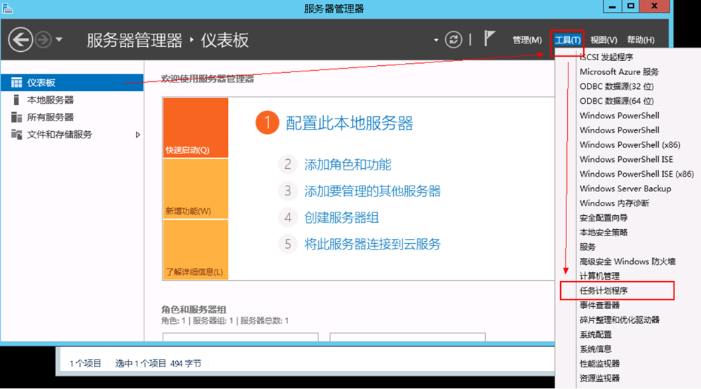Click the 文件和存储服务 icon
701x389 pixels.
click(x=17, y=135)
